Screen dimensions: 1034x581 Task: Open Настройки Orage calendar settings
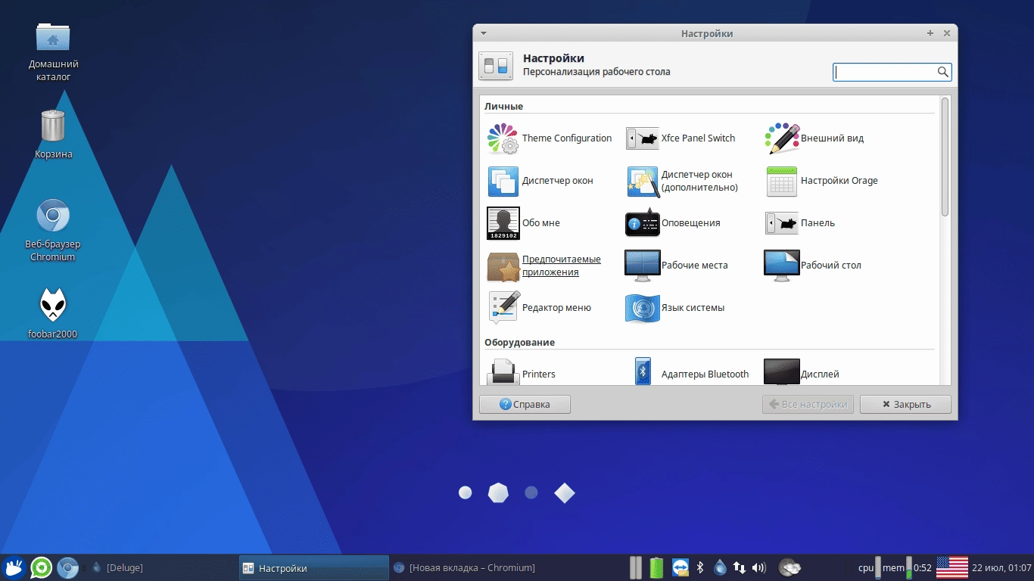click(x=821, y=181)
